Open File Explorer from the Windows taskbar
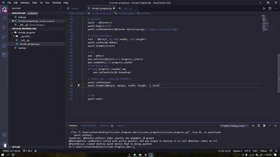This screenshot has height=157, width=280. coord(140,155)
